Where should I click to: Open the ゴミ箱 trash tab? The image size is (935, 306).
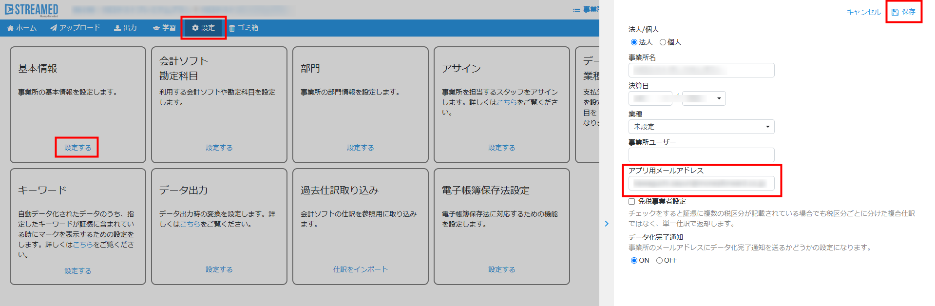tap(244, 28)
